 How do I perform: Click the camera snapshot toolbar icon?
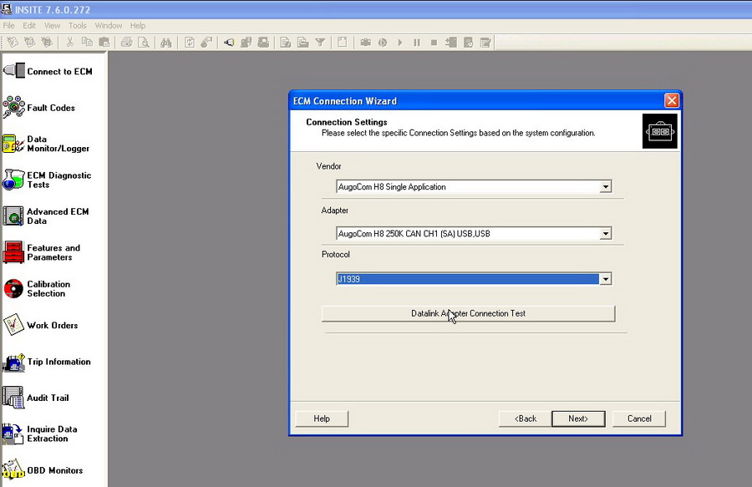(365, 42)
